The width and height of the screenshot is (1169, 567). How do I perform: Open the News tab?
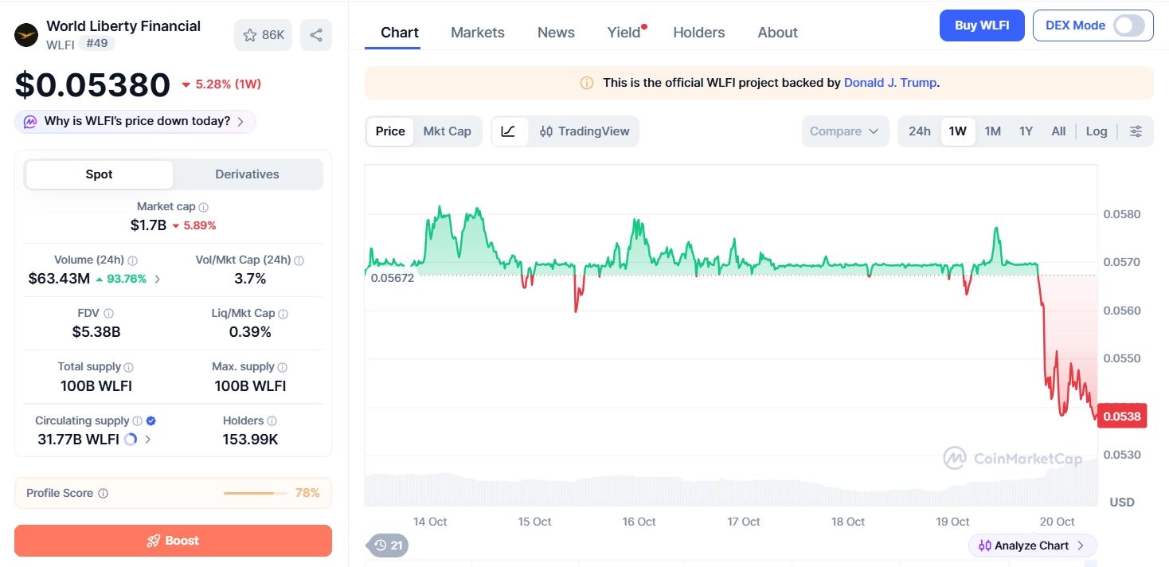pyautogui.click(x=556, y=33)
